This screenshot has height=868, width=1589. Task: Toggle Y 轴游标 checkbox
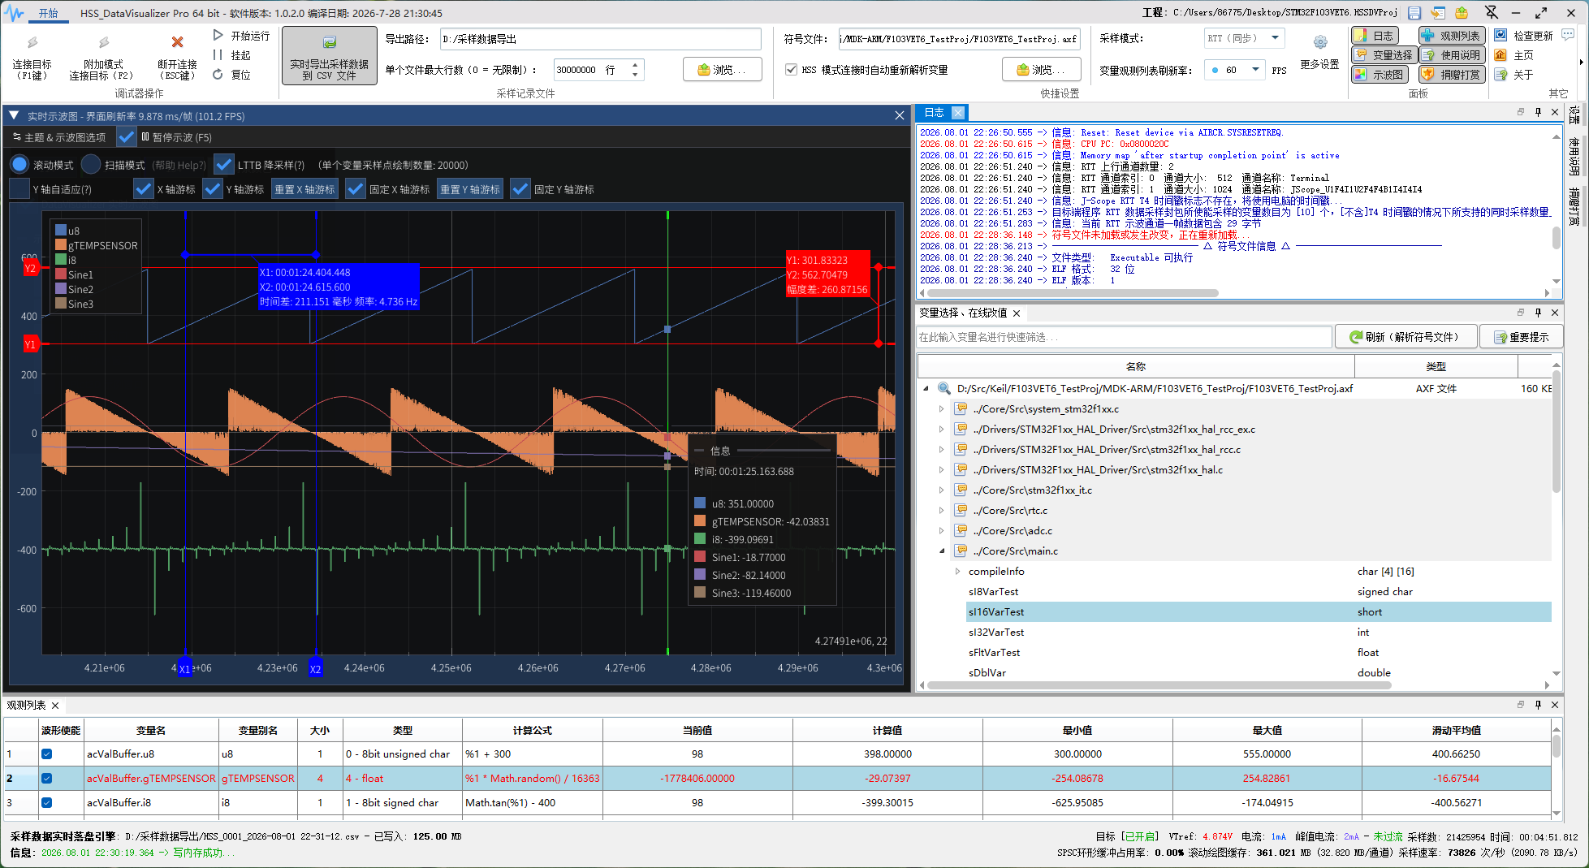(x=213, y=188)
